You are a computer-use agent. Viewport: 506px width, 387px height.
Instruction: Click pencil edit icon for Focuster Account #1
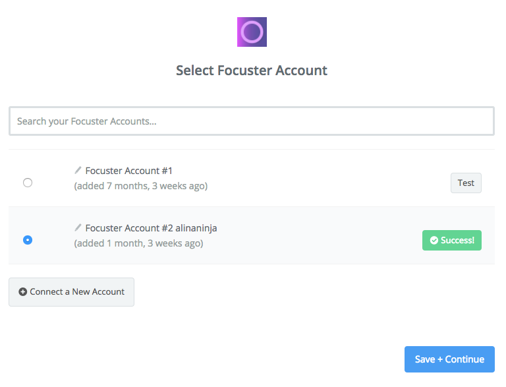(78, 170)
